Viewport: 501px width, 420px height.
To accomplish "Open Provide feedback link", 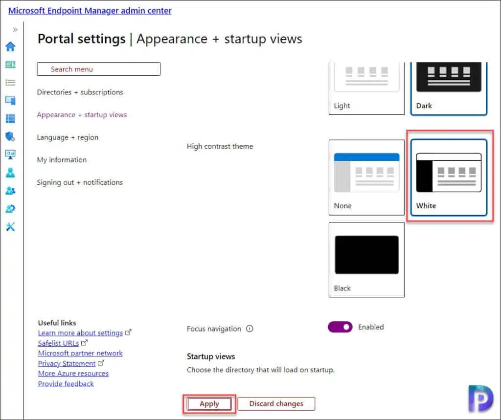I will pos(66,384).
